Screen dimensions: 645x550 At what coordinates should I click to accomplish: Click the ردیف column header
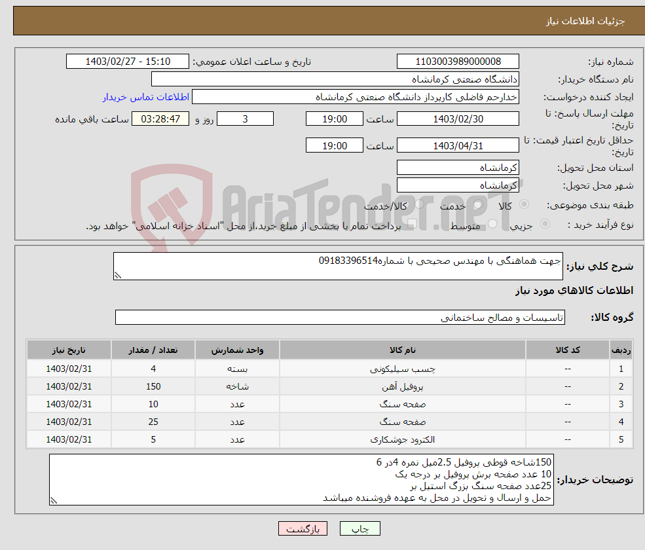(621, 350)
